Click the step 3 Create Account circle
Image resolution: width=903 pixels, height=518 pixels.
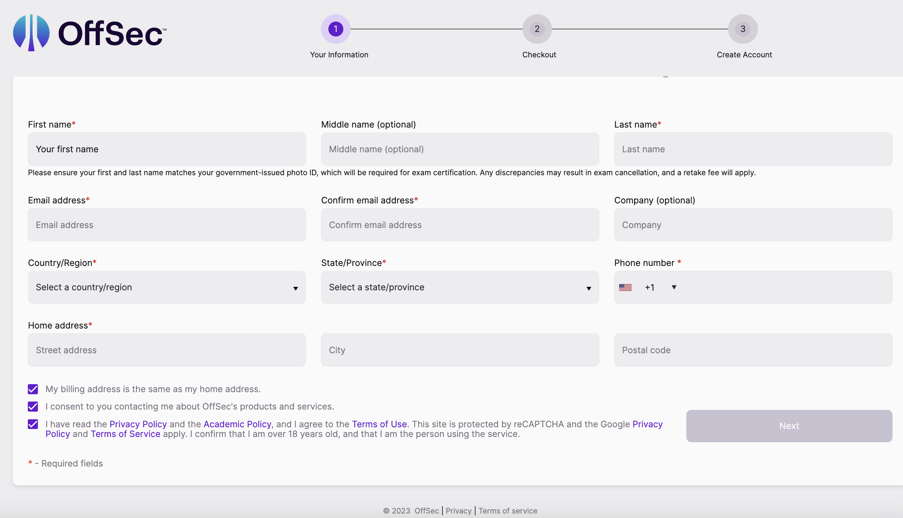(743, 29)
